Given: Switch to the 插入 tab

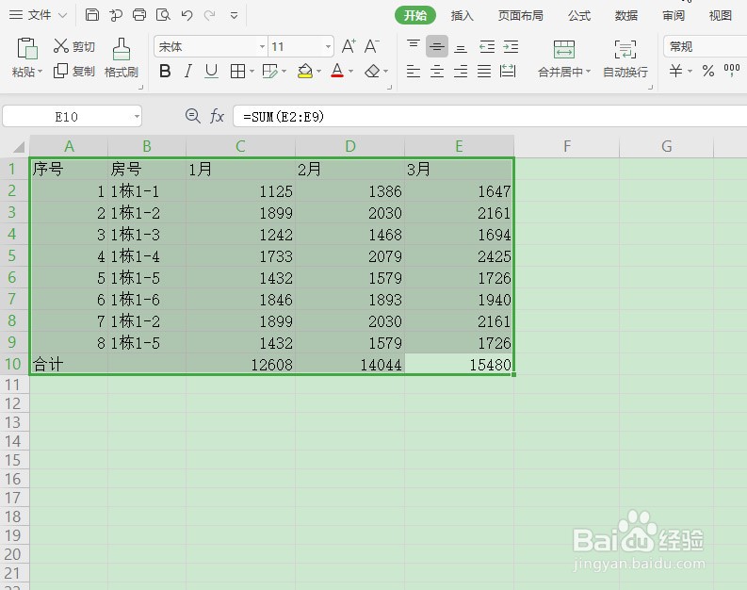Looking at the screenshot, I should [x=463, y=16].
